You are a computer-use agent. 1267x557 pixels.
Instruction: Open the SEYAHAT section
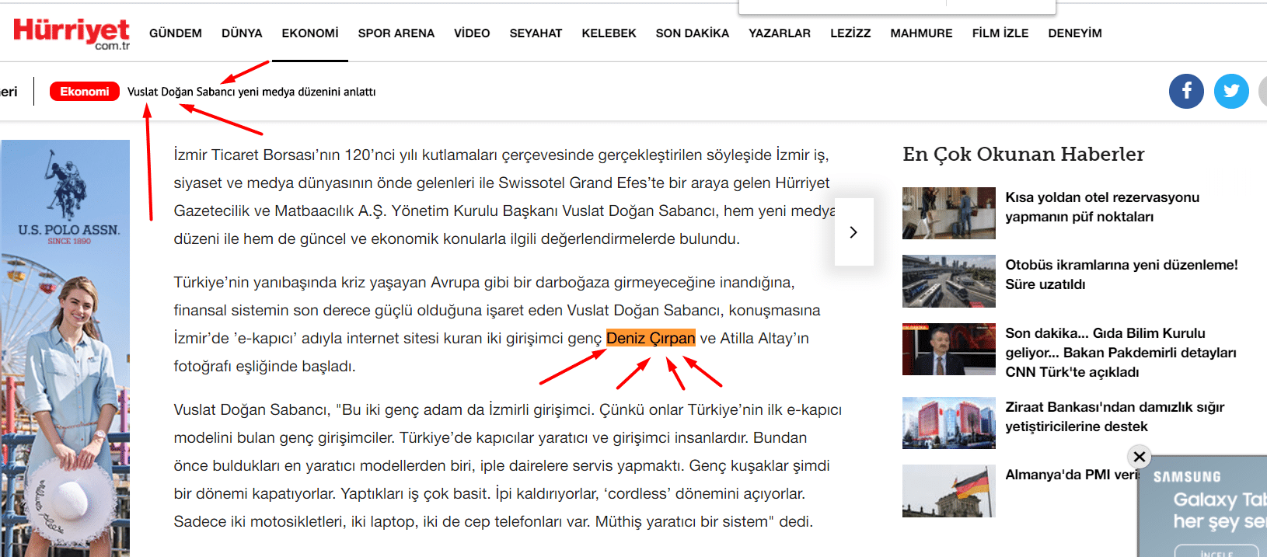(536, 33)
